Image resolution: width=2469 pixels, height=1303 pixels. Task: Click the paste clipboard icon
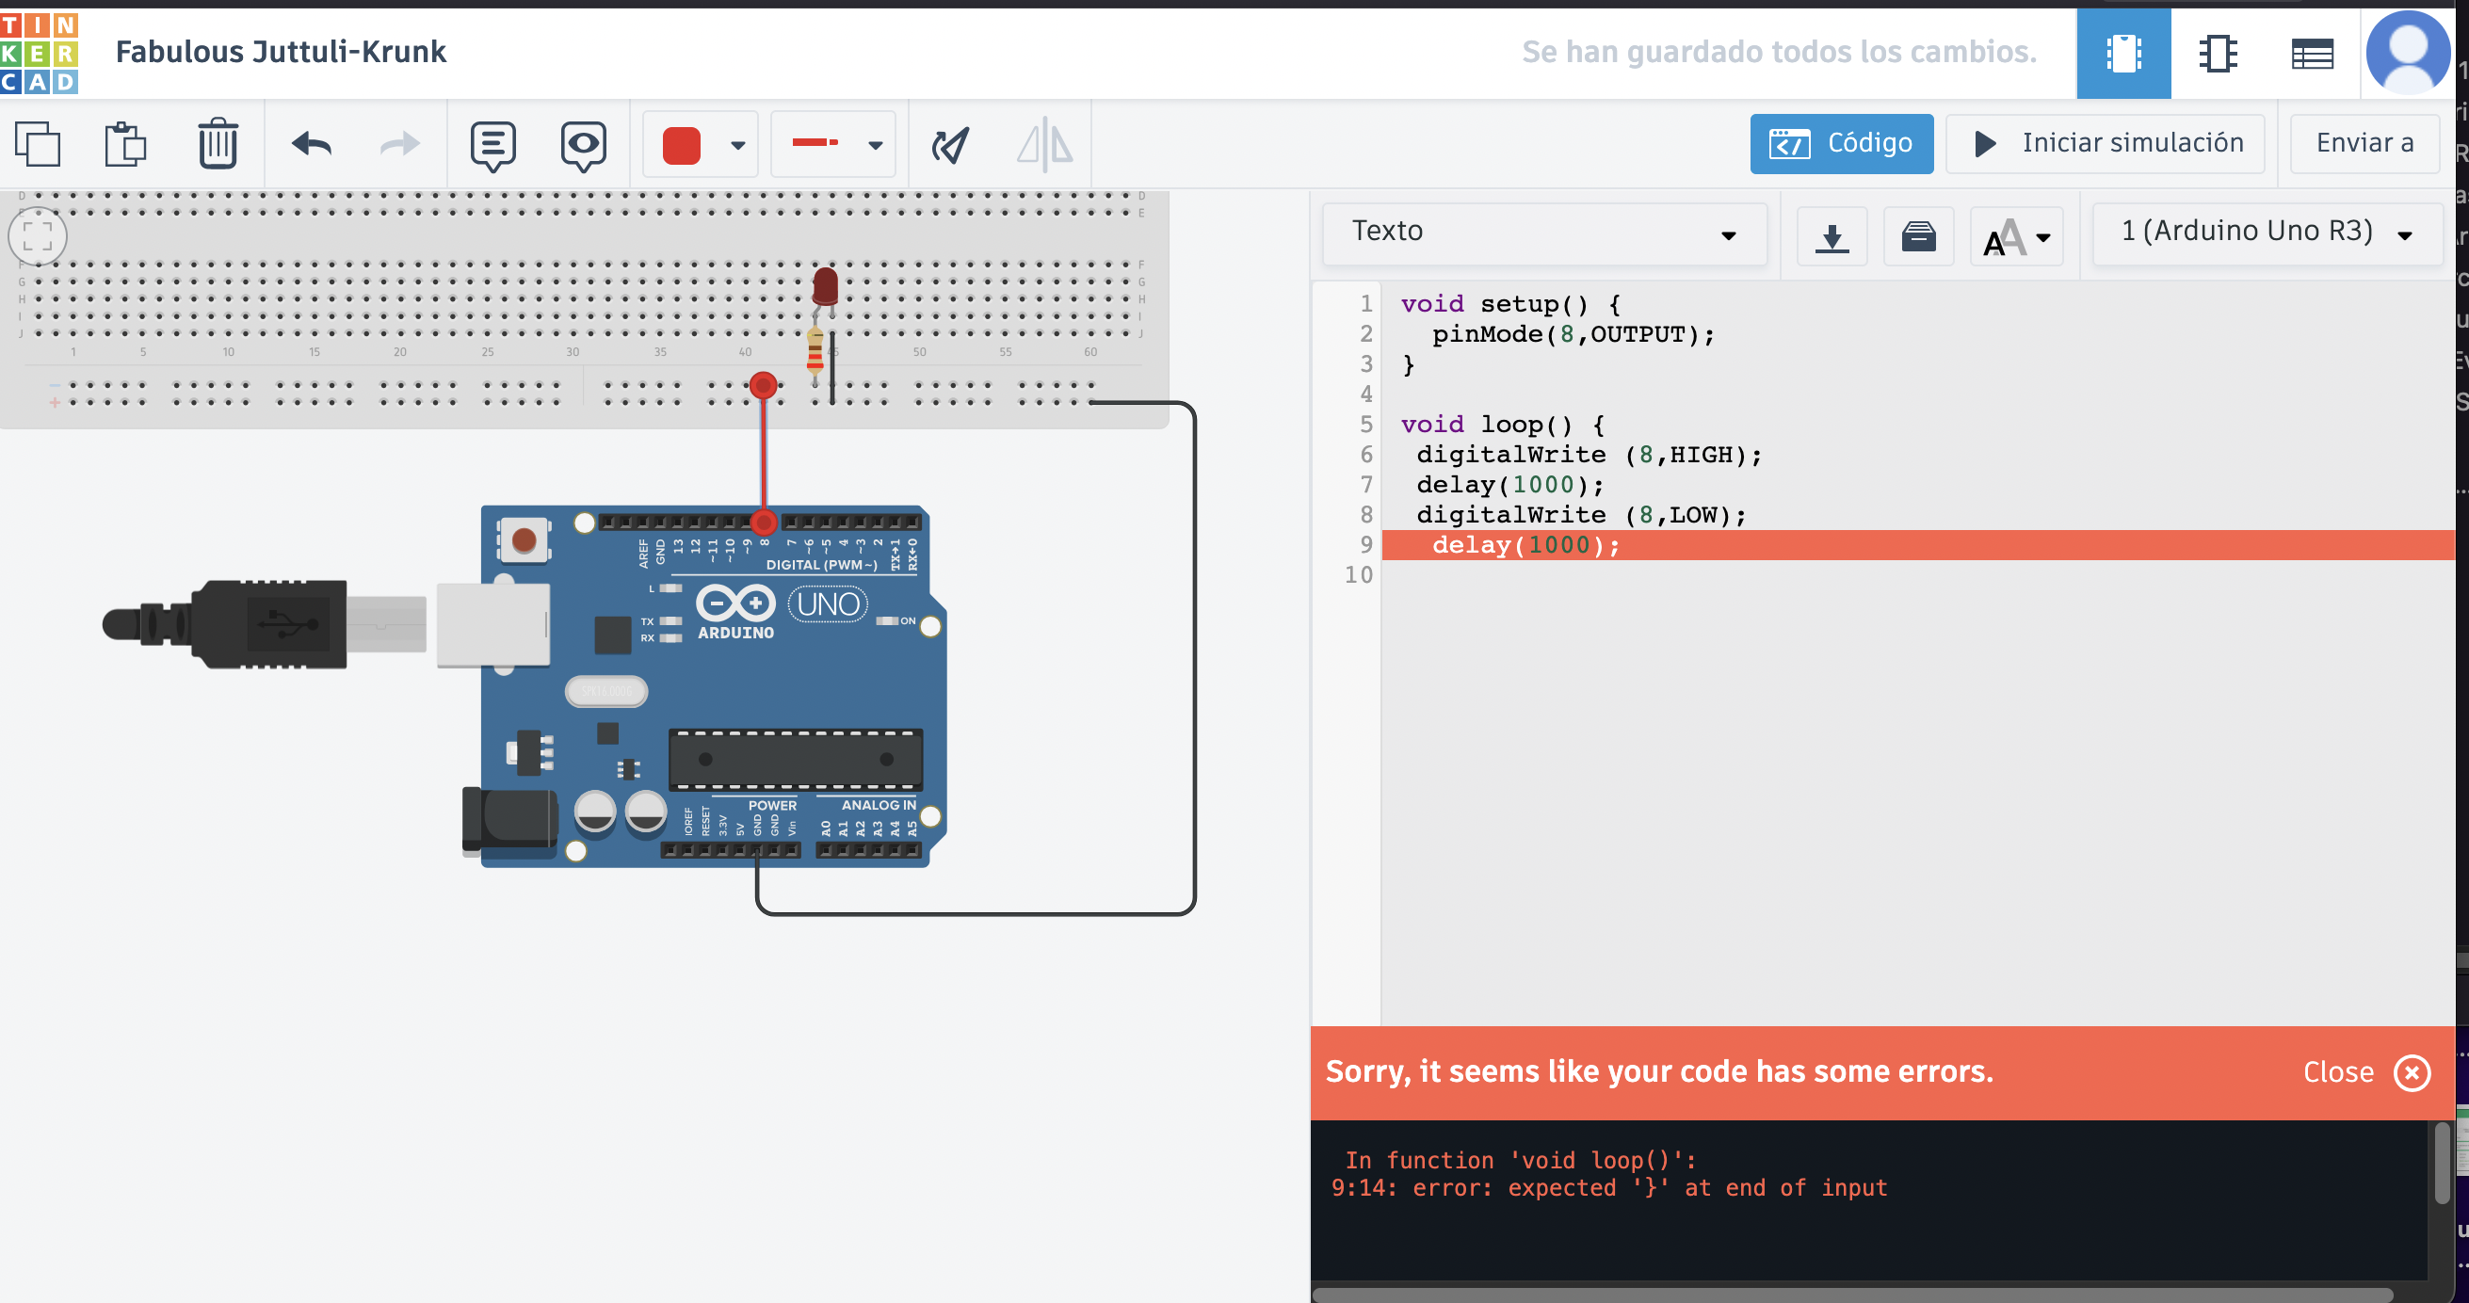coord(124,145)
